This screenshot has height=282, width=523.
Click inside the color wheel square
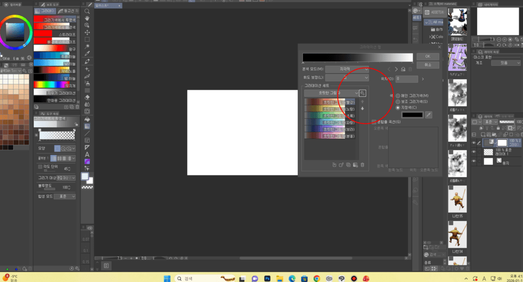[15, 32]
